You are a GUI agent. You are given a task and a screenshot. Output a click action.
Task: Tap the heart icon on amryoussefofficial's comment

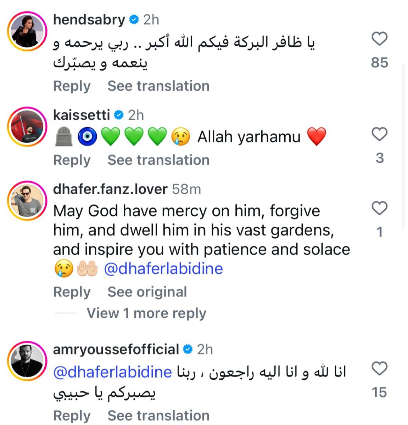coord(380,368)
